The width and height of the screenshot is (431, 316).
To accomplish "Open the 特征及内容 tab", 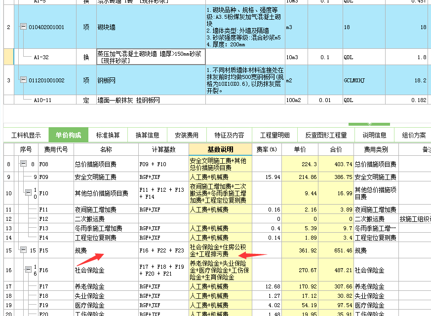I will [x=229, y=135].
